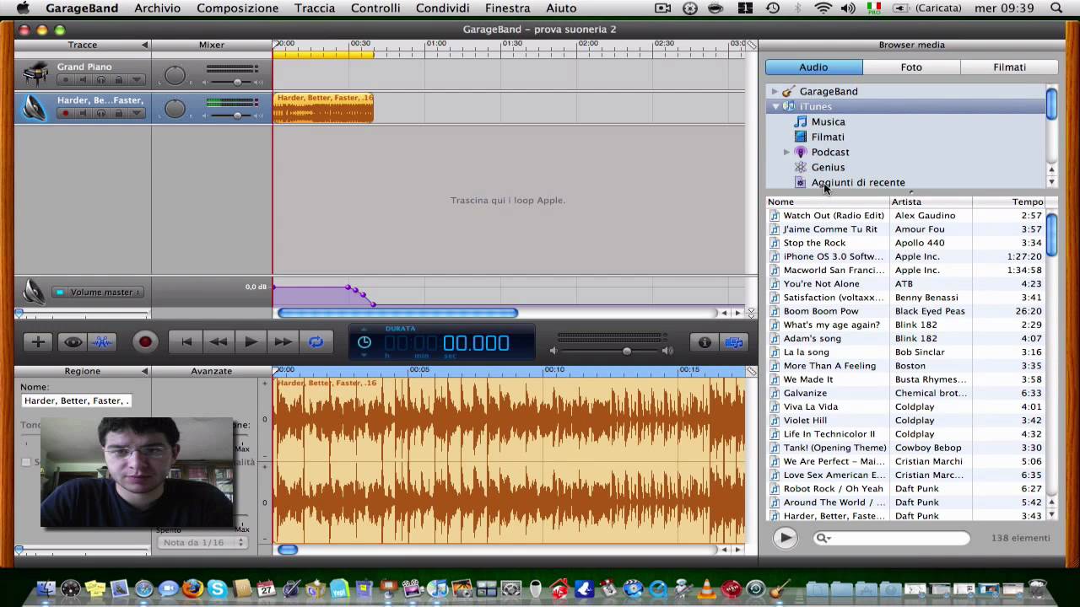Switch to the Filmati tab in media browser

click(x=1009, y=67)
